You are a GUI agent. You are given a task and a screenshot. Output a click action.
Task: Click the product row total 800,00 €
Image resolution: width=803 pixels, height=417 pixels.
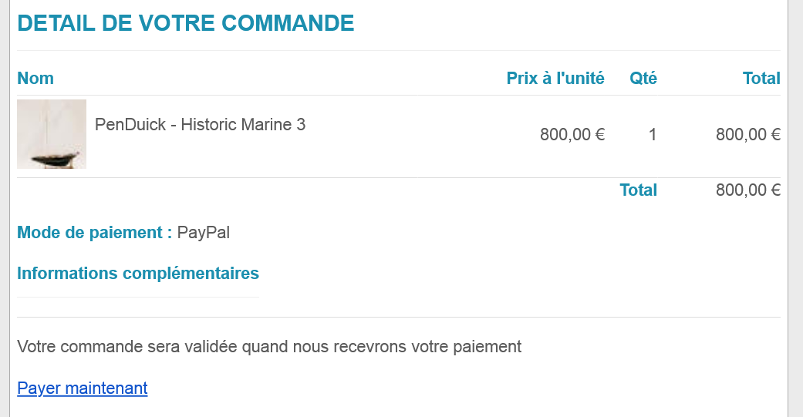[748, 135]
